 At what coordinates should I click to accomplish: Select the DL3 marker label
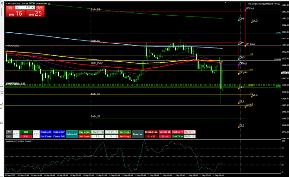(242, 87)
